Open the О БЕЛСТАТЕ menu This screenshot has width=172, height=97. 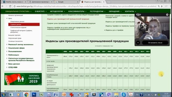tap(41, 11)
